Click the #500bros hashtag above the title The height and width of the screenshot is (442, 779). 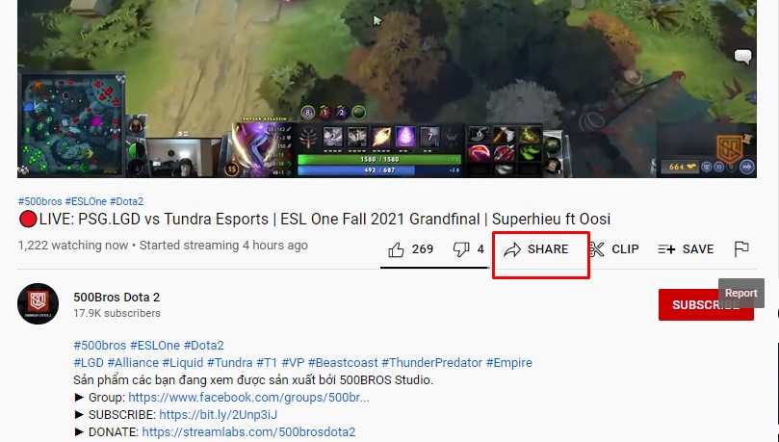click(x=39, y=201)
